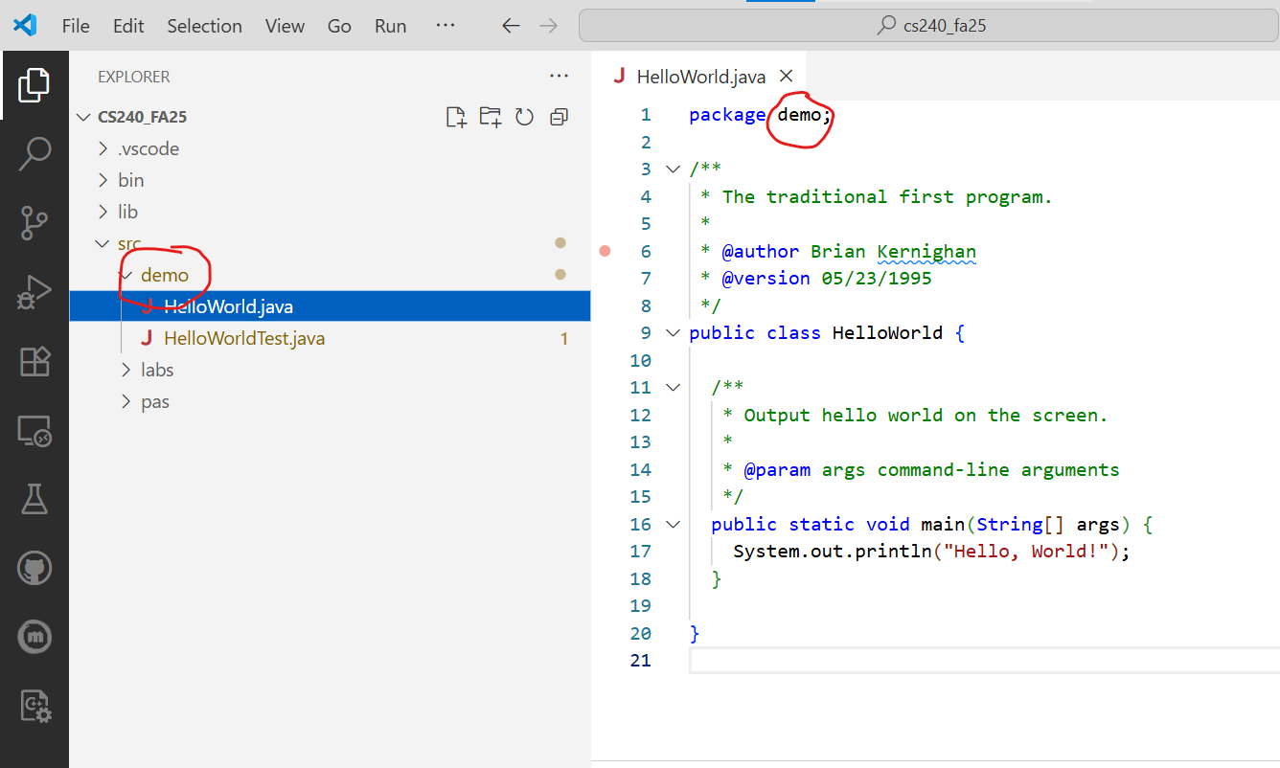Viewport: 1280px width, 768px height.
Task: Click 'HelloWorld' class name on line 9
Action: click(x=887, y=333)
